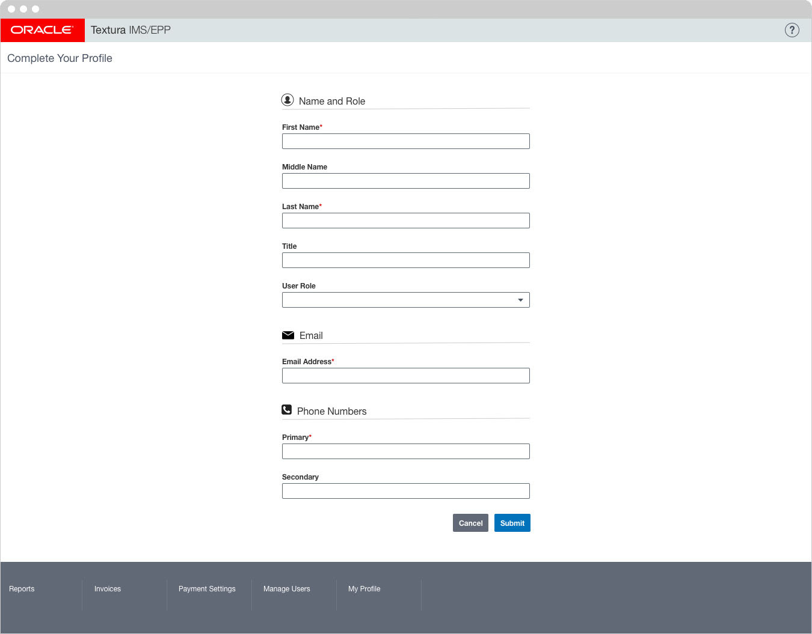Cancel the profile form
The height and width of the screenshot is (634, 812).
coord(470,523)
